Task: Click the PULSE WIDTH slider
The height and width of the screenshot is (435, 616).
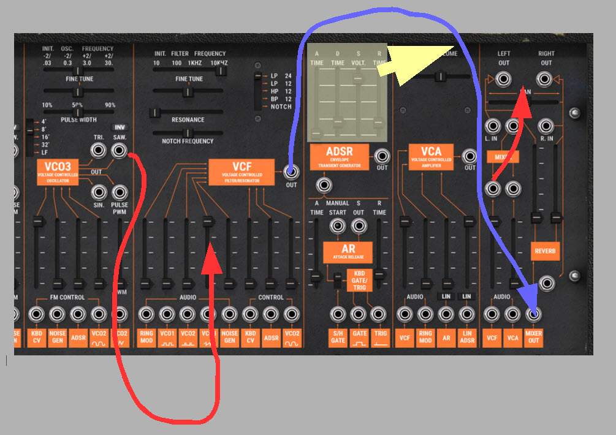Action: coord(78,112)
